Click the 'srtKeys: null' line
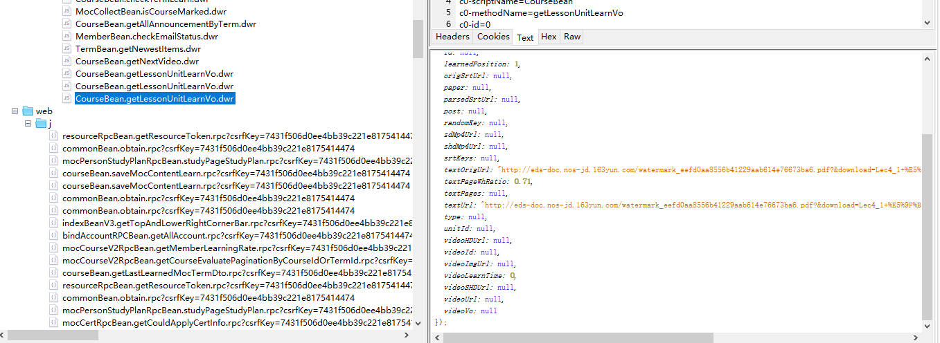Screen dimensions: 940x343 click(x=471, y=158)
